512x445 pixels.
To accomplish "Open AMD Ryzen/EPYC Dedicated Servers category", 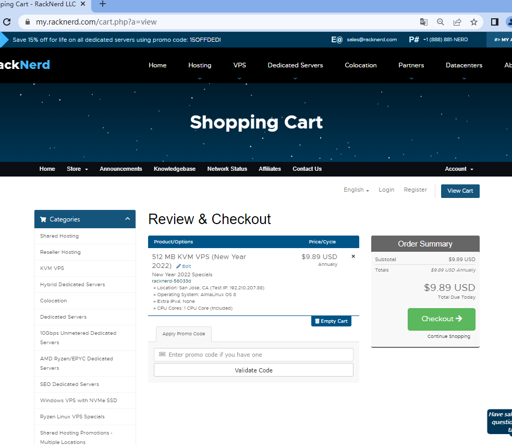I will point(85,364).
